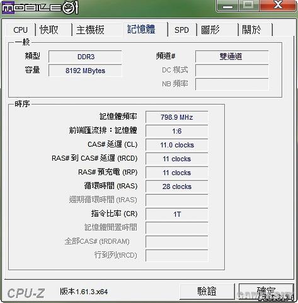The height and width of the screenshot is (303, 298).
Task: Click the 8192 MBytes capacity field
Action: pyautogui.click(x=85, y=71)
